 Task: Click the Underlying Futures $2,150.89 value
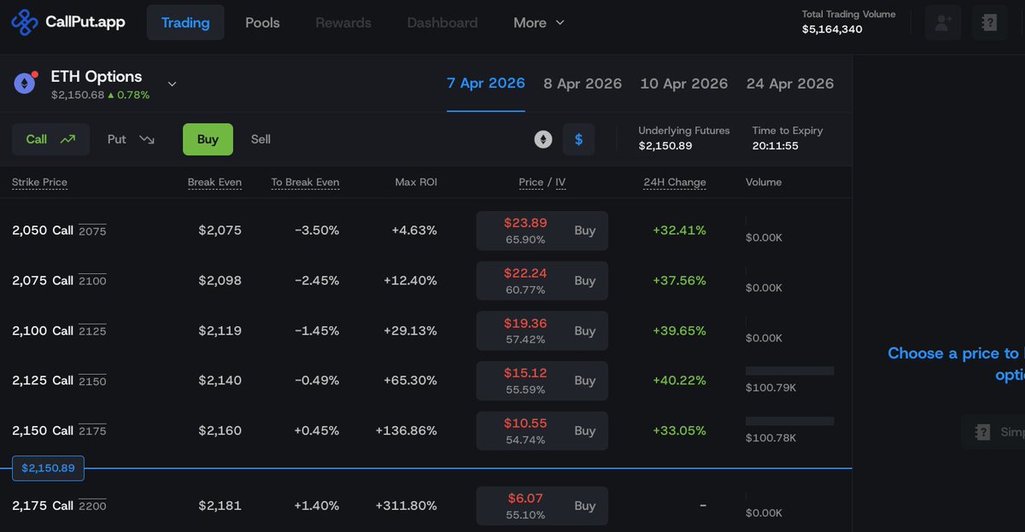[665, 146]
